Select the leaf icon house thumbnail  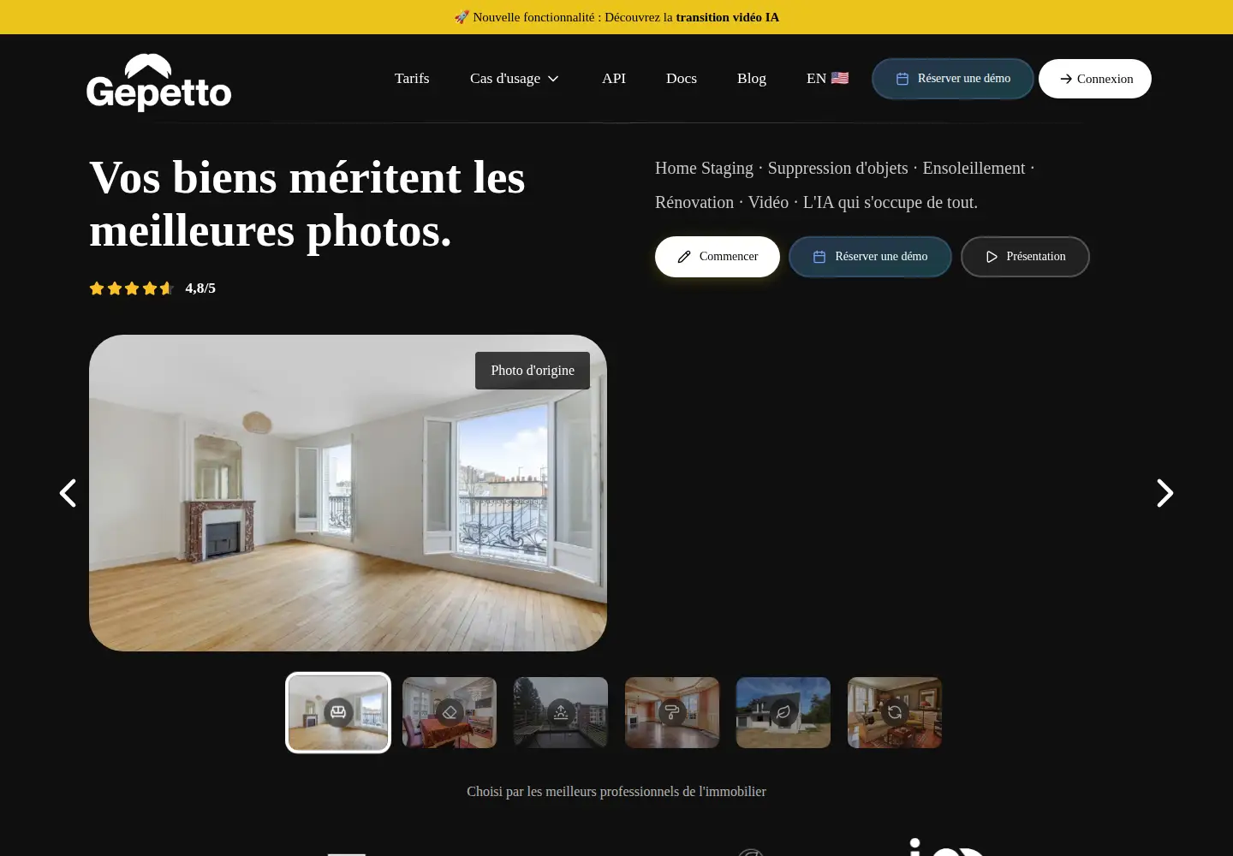pos(783,713)
